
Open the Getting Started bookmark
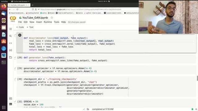(32, 13)
